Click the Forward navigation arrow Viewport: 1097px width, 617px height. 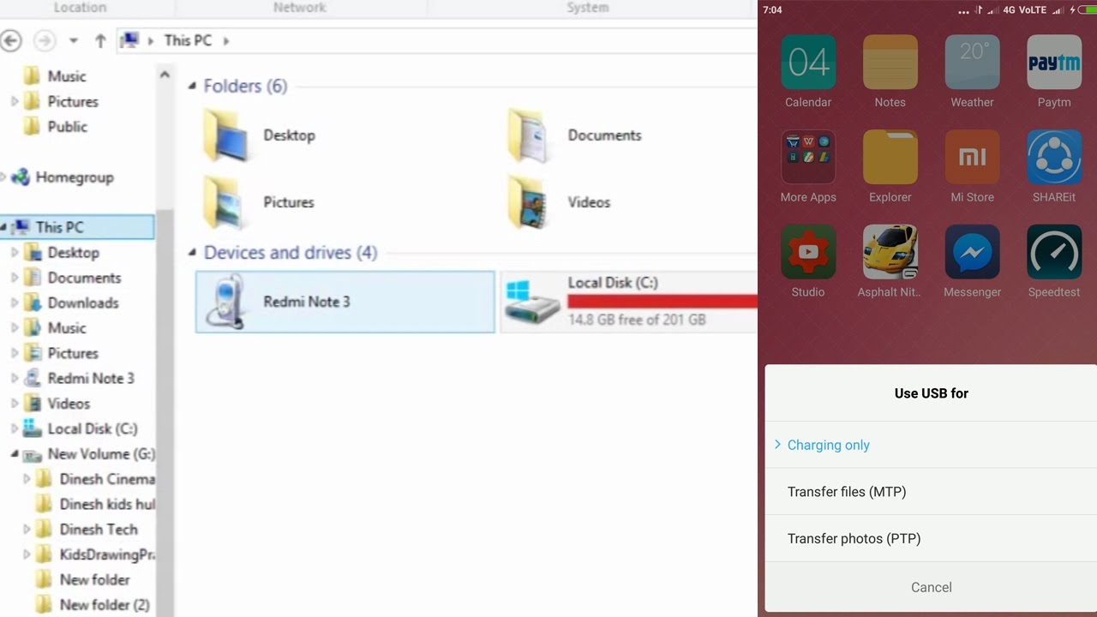[45, 40]
